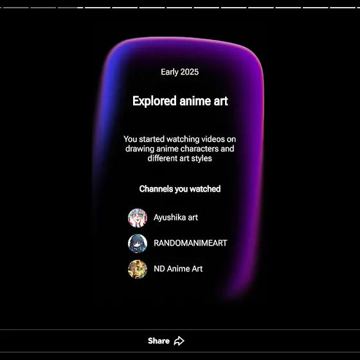Open the ND Anime Art channel avatar
360x360 pixels.
point(138,269)
